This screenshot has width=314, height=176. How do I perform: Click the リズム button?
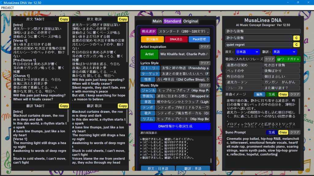pos(148,119)
